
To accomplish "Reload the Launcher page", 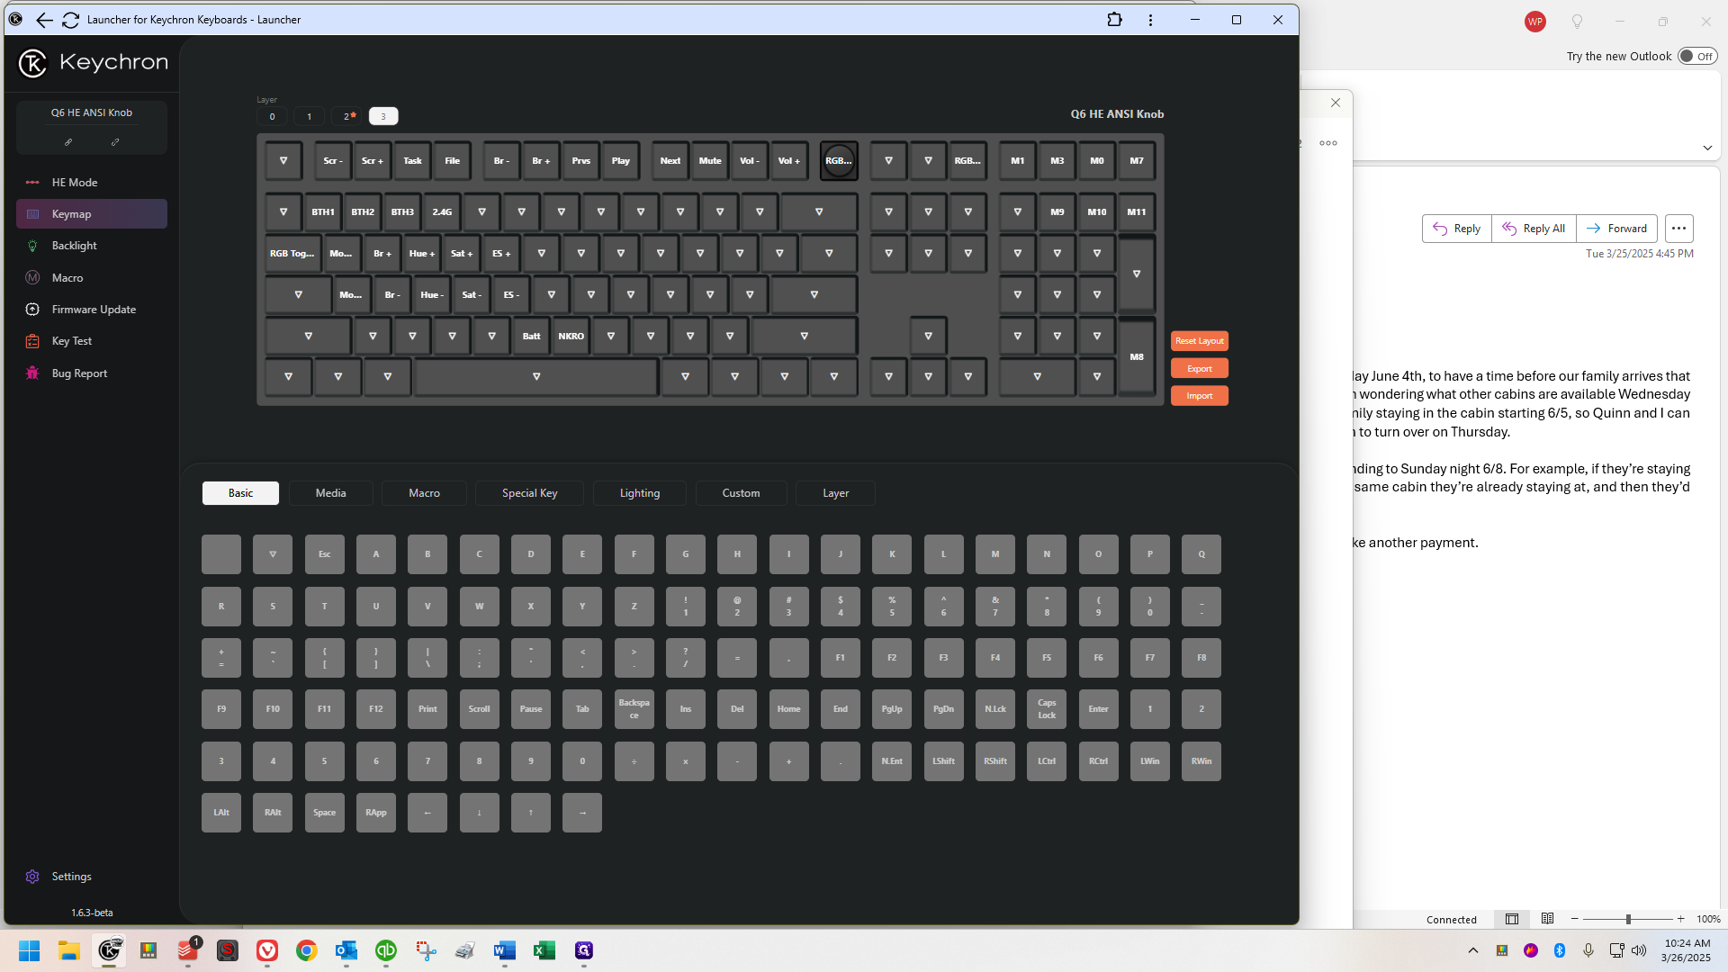I will click(70, 20).
